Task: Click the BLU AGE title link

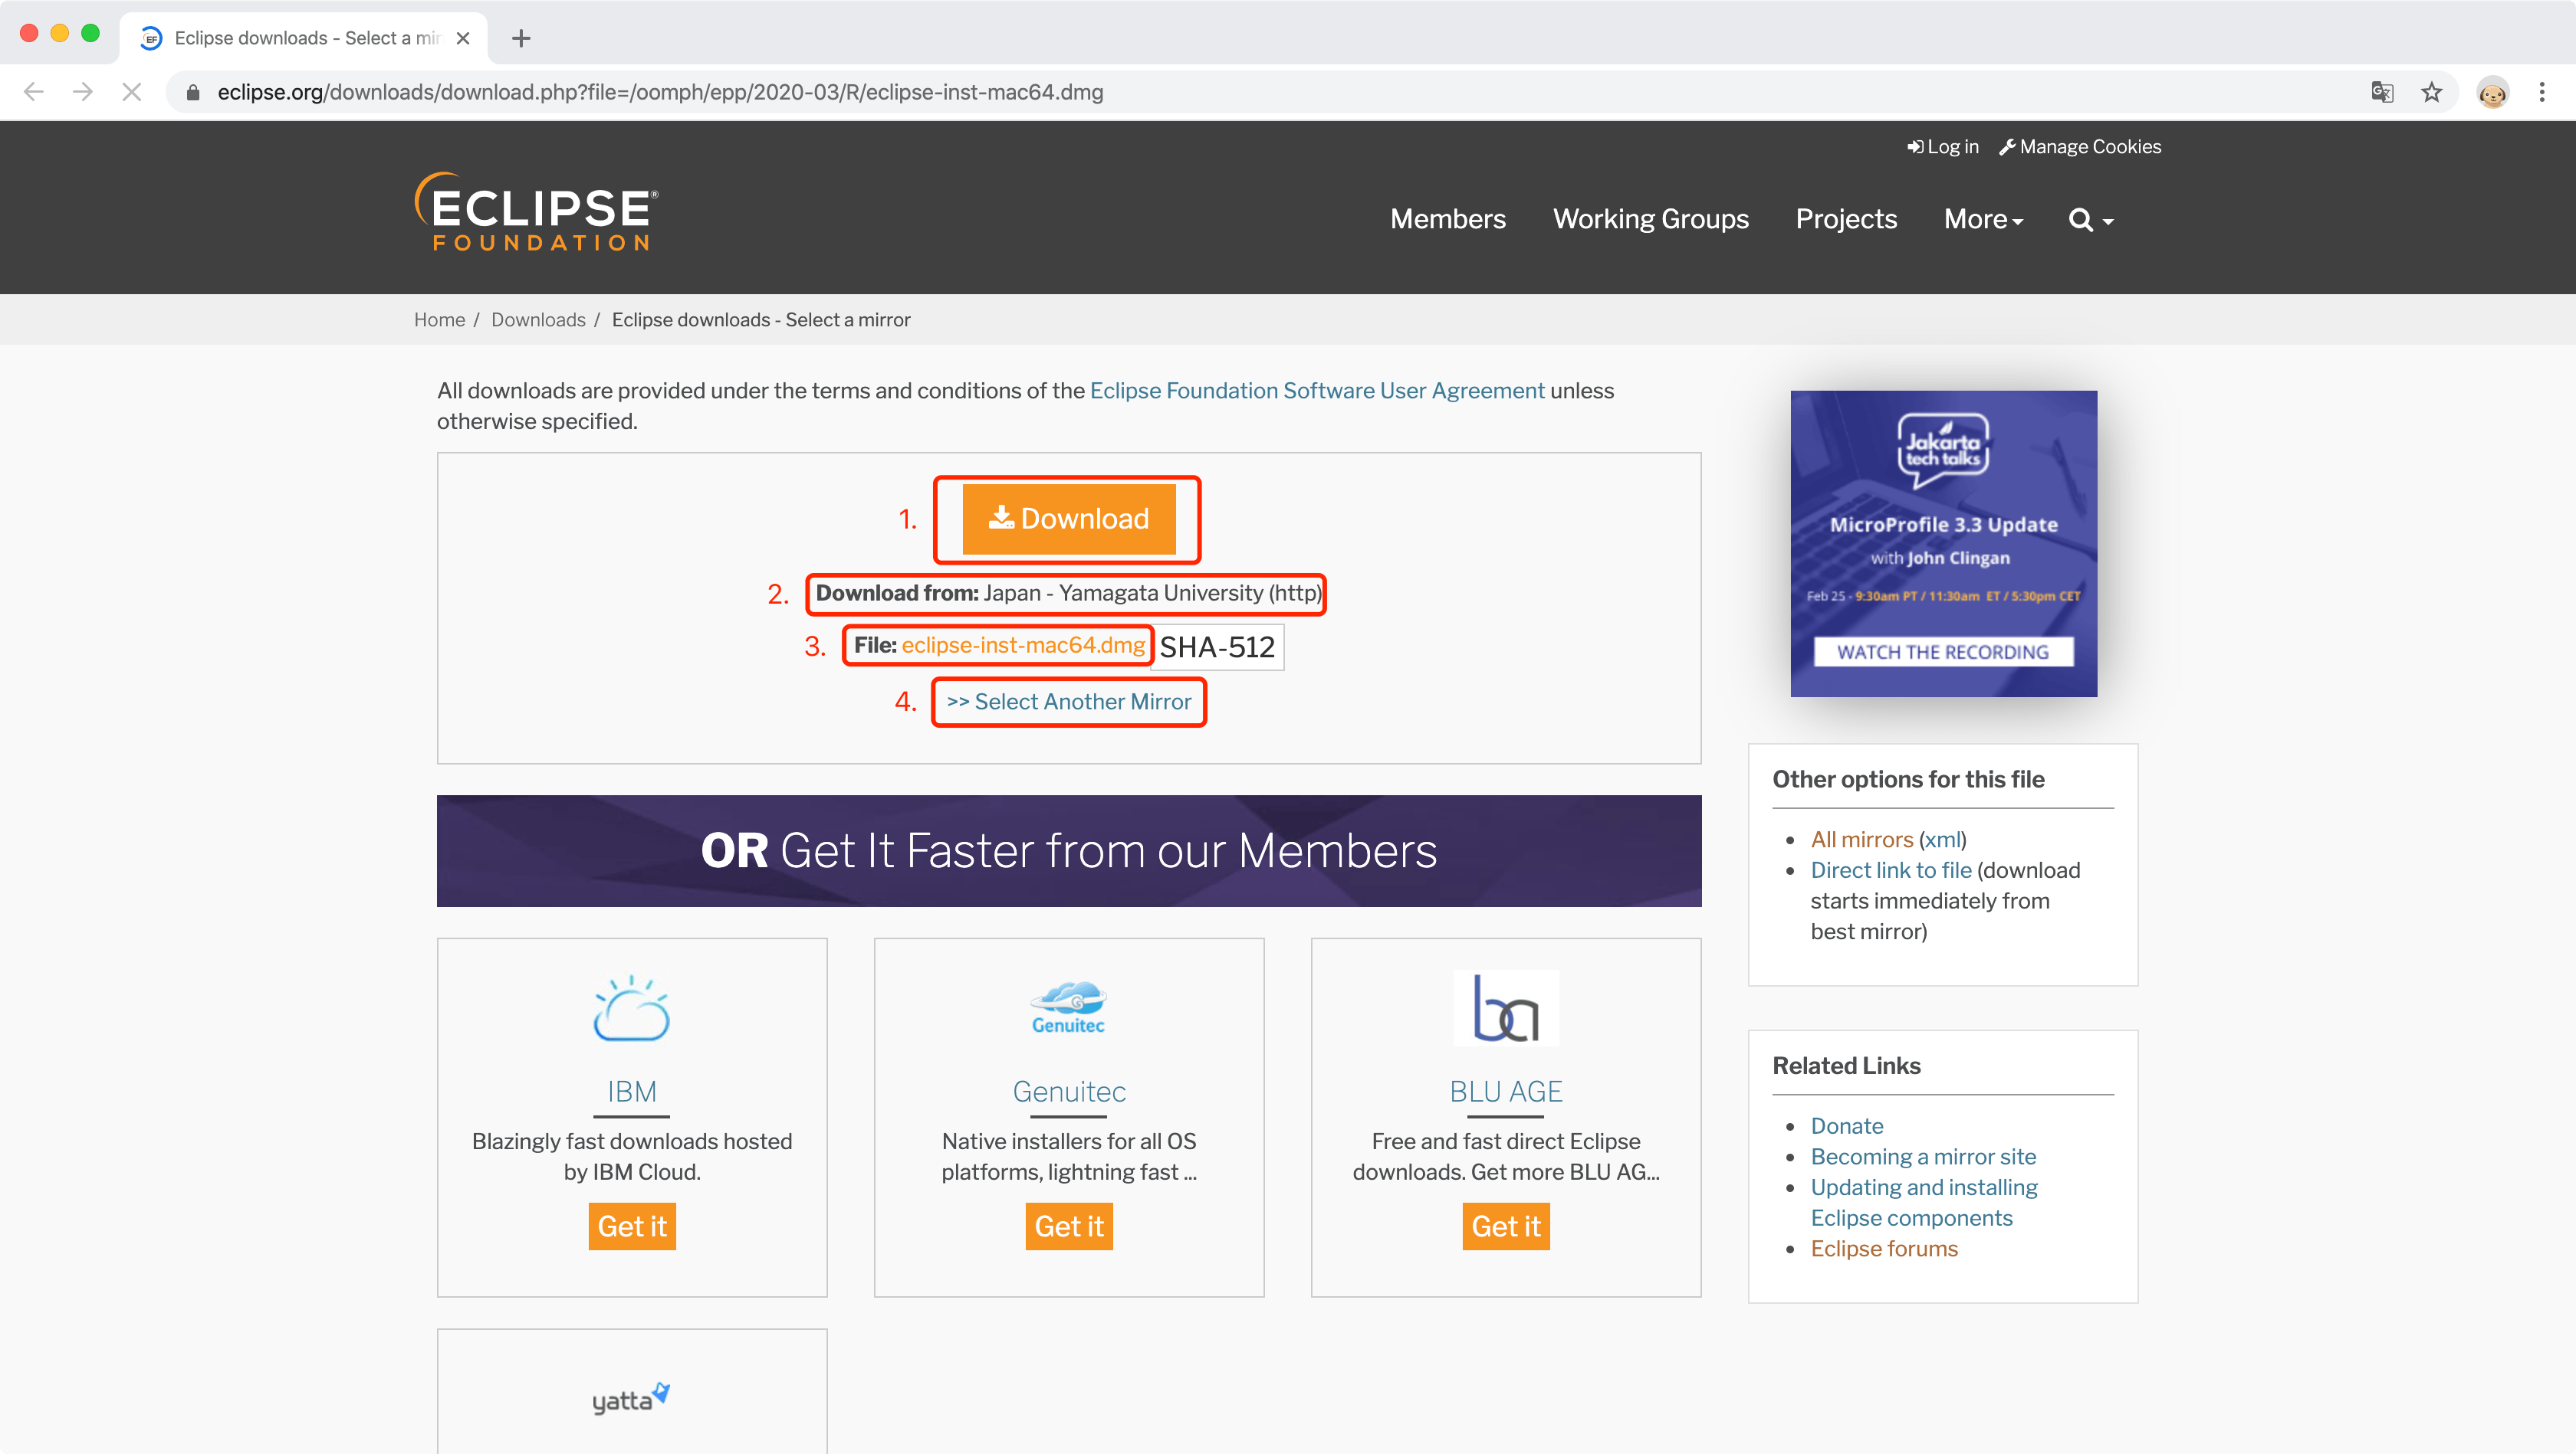Action: coord(1506,1091)
